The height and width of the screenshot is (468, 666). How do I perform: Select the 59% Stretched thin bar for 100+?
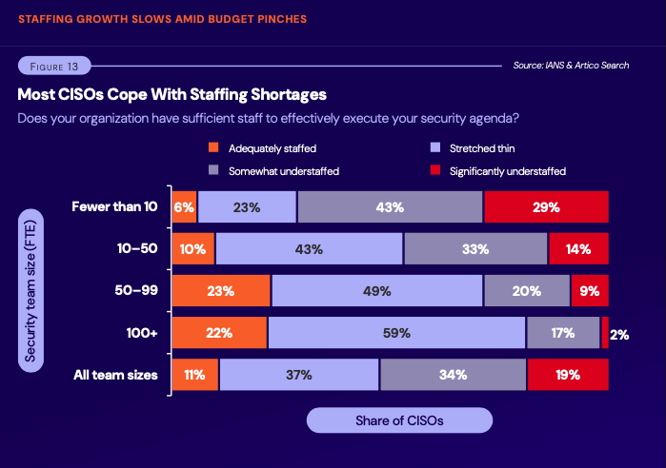(396, 333)
